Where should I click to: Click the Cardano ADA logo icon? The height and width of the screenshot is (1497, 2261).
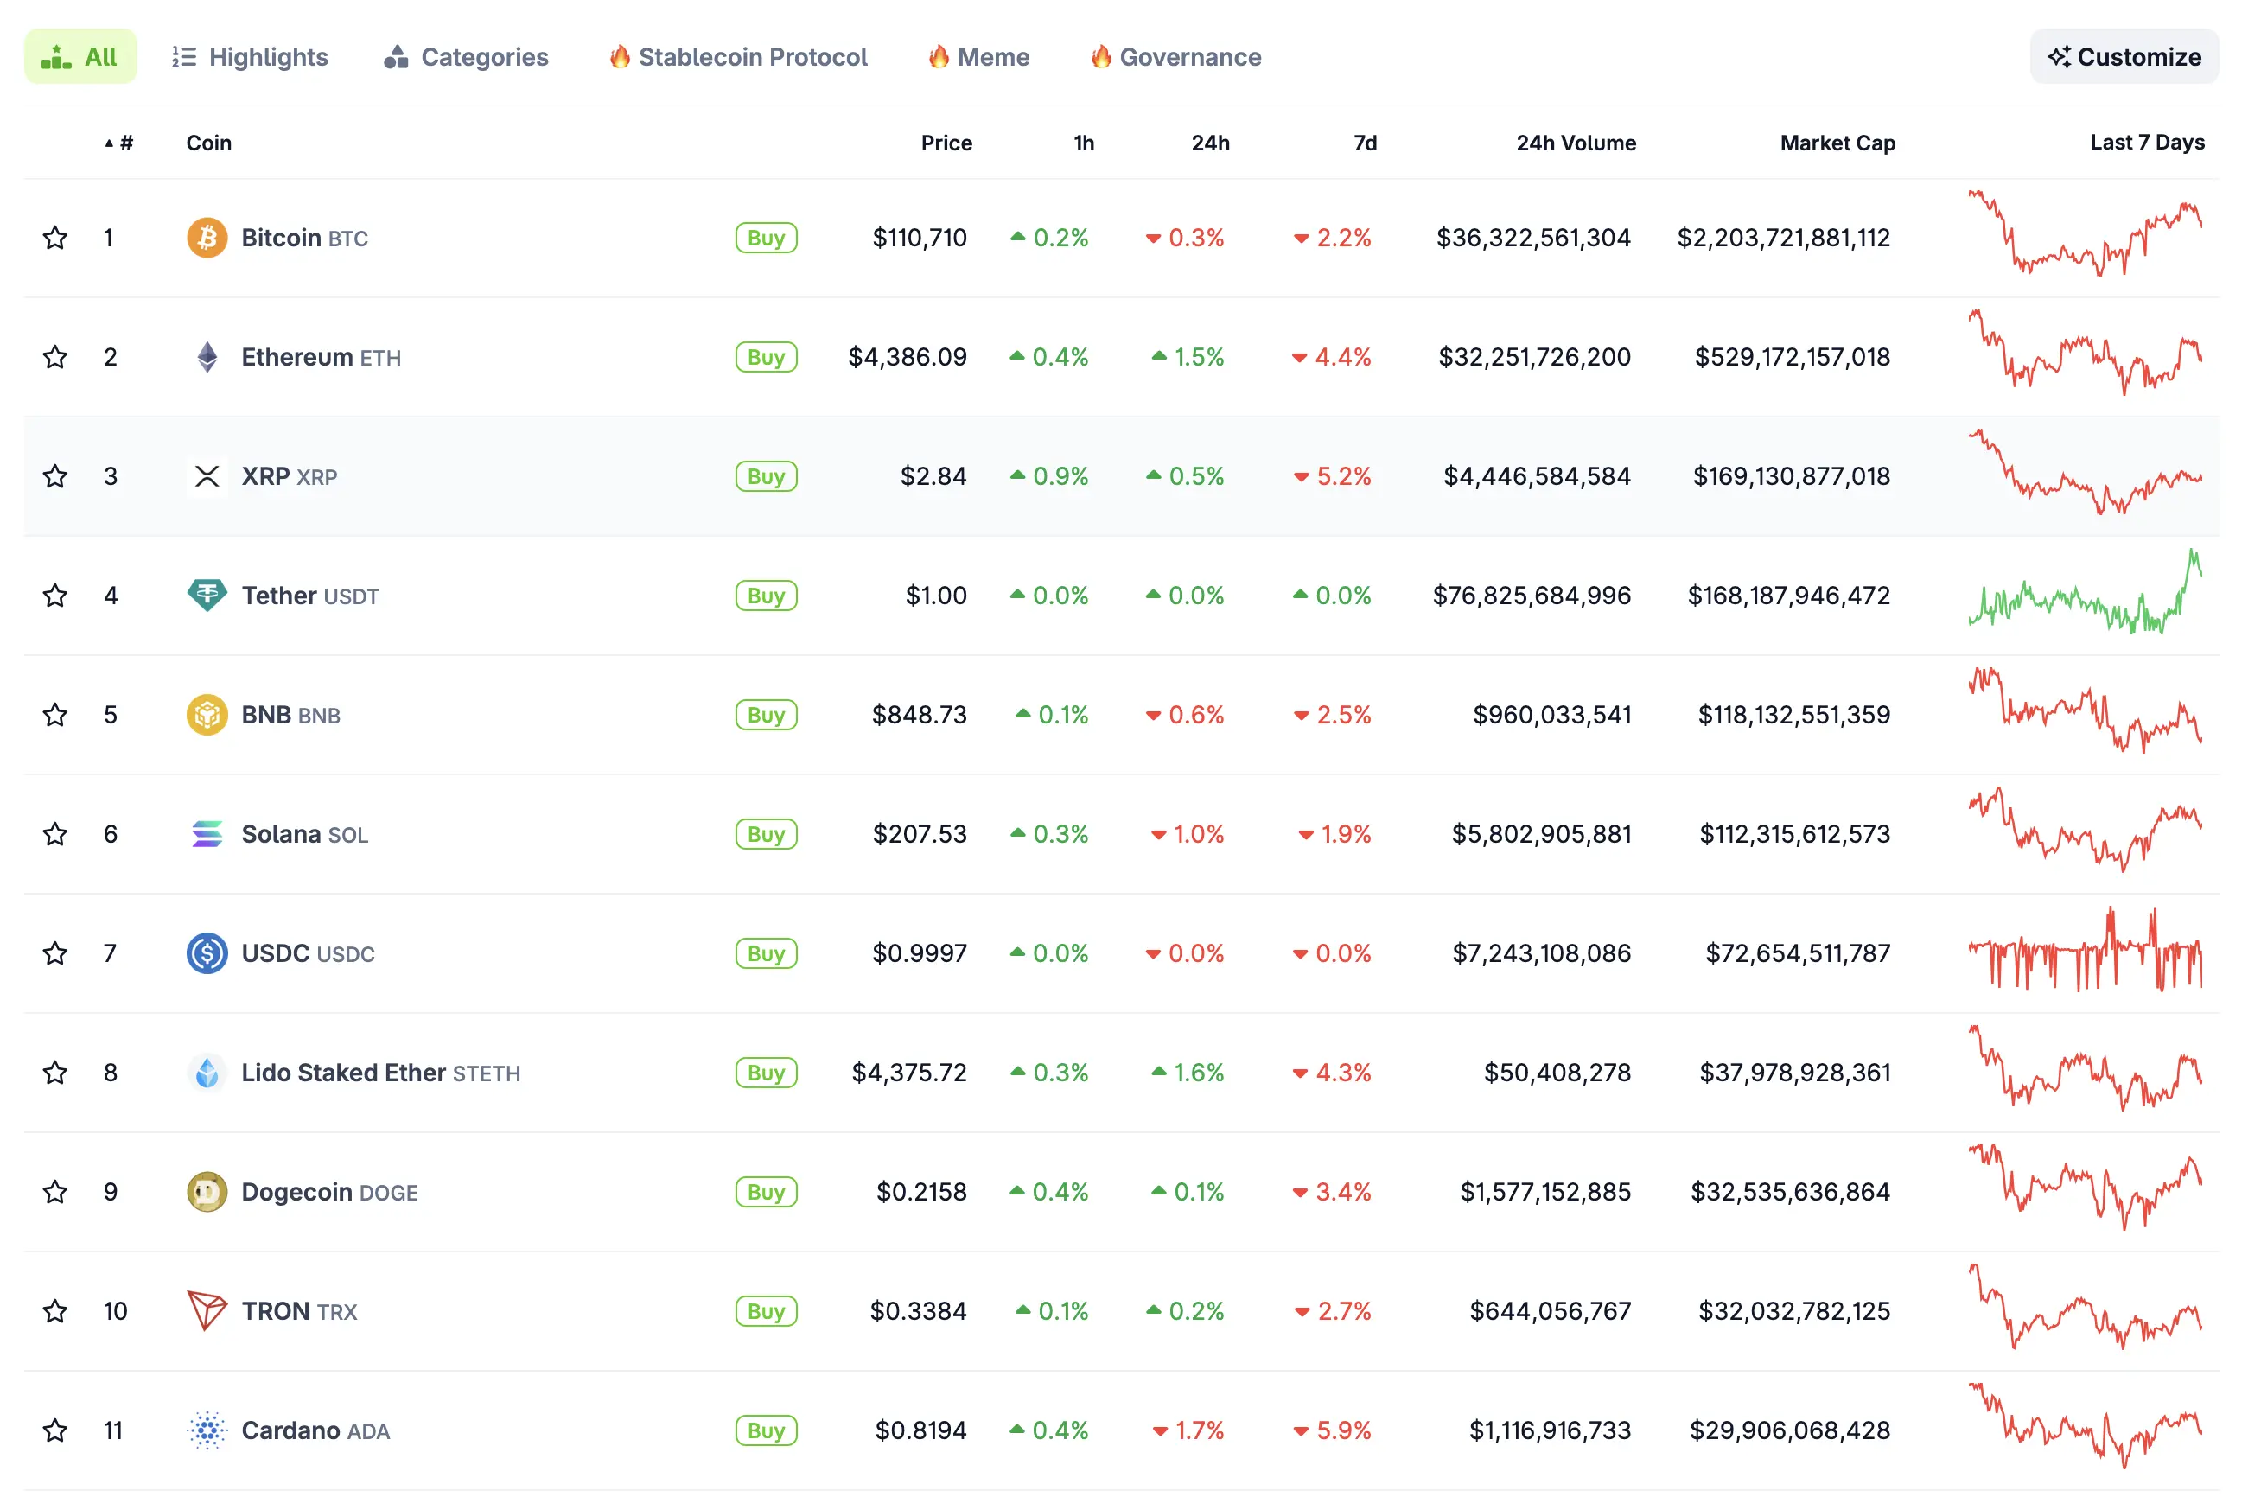[x=207, y=1430]
